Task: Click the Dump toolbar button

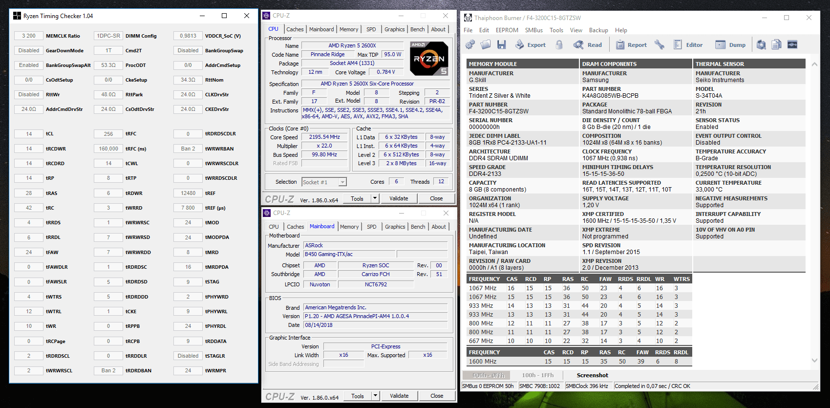Action: [731, 45]
